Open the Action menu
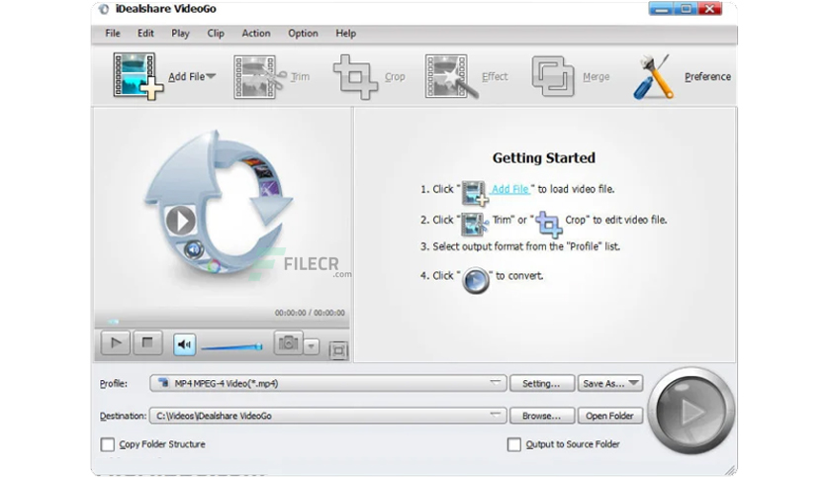This screenshot has width=827, height=479. [256, 34]
